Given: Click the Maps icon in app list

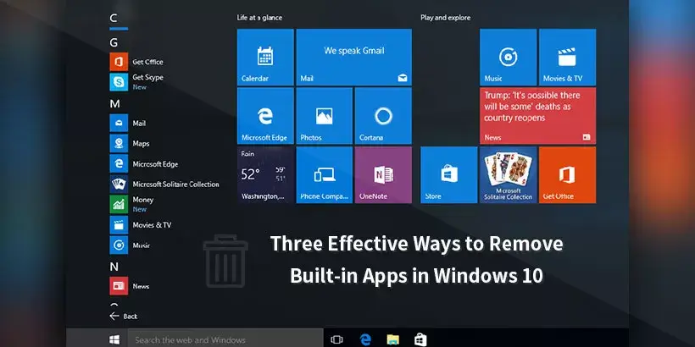Looking at the screenshot, I should point(119,143).
